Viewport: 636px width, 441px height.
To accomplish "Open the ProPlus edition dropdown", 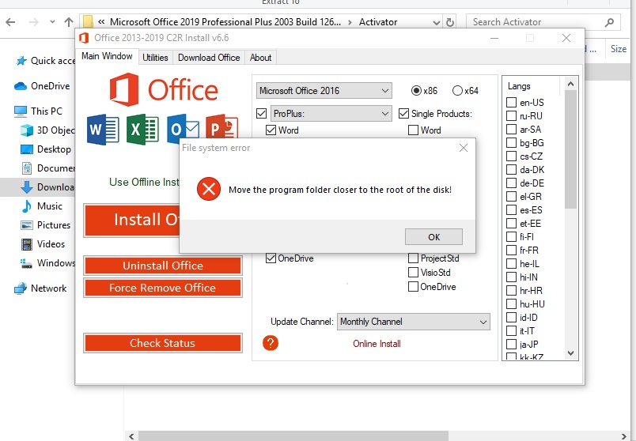I will coord(331,114).
